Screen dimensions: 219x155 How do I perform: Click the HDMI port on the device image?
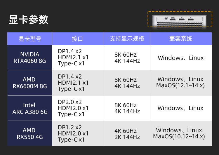pos(173,19)
